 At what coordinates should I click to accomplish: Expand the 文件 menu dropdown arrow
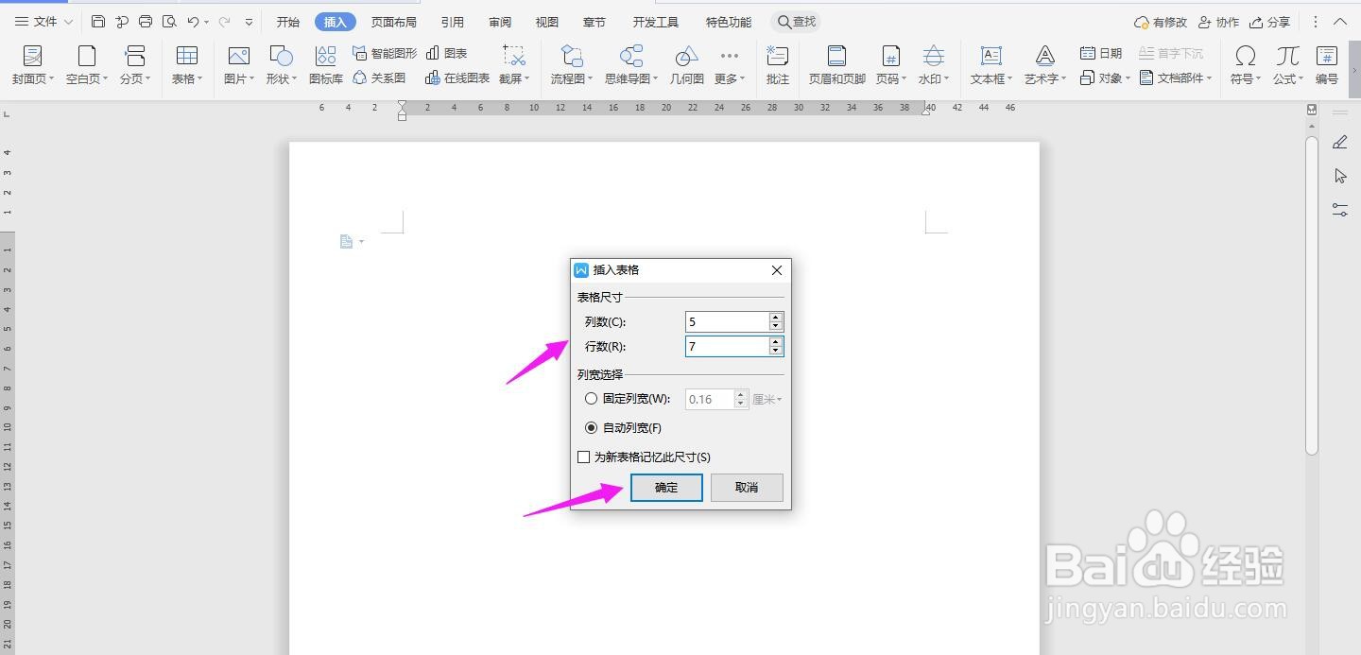coord(68,22)
